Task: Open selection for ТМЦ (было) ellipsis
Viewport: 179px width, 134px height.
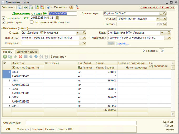Action: click(x=81, y=38)
